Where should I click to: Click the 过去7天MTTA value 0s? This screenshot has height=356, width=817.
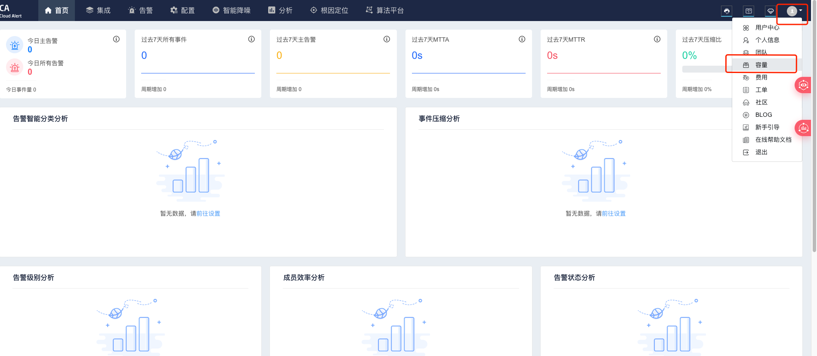[417, 55]
